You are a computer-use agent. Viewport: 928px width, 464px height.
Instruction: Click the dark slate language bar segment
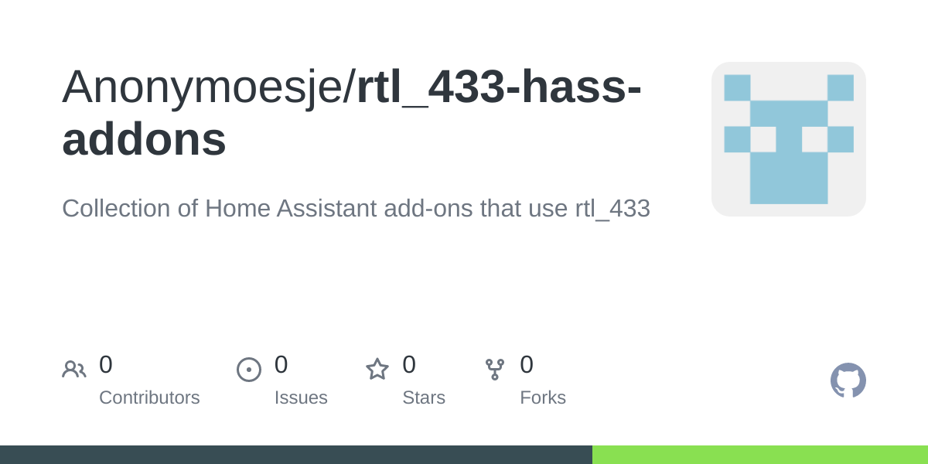296,455
